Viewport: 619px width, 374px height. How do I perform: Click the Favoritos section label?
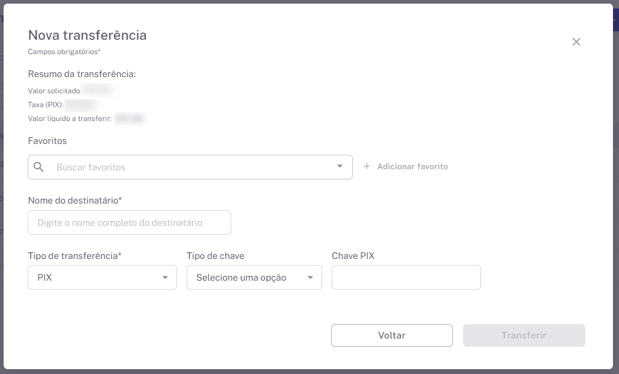(48, 141)
